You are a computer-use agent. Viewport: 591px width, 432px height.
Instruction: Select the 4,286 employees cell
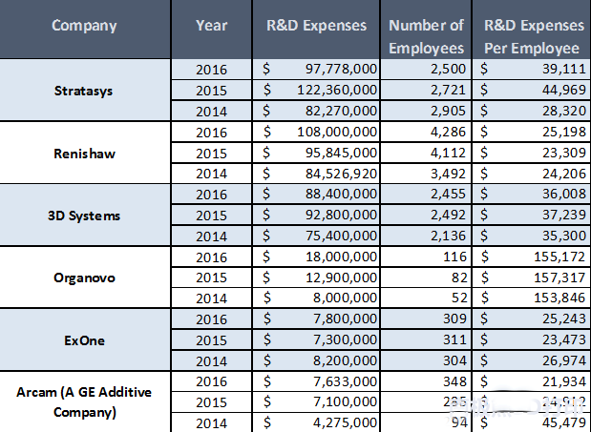[x=426, y=133]
